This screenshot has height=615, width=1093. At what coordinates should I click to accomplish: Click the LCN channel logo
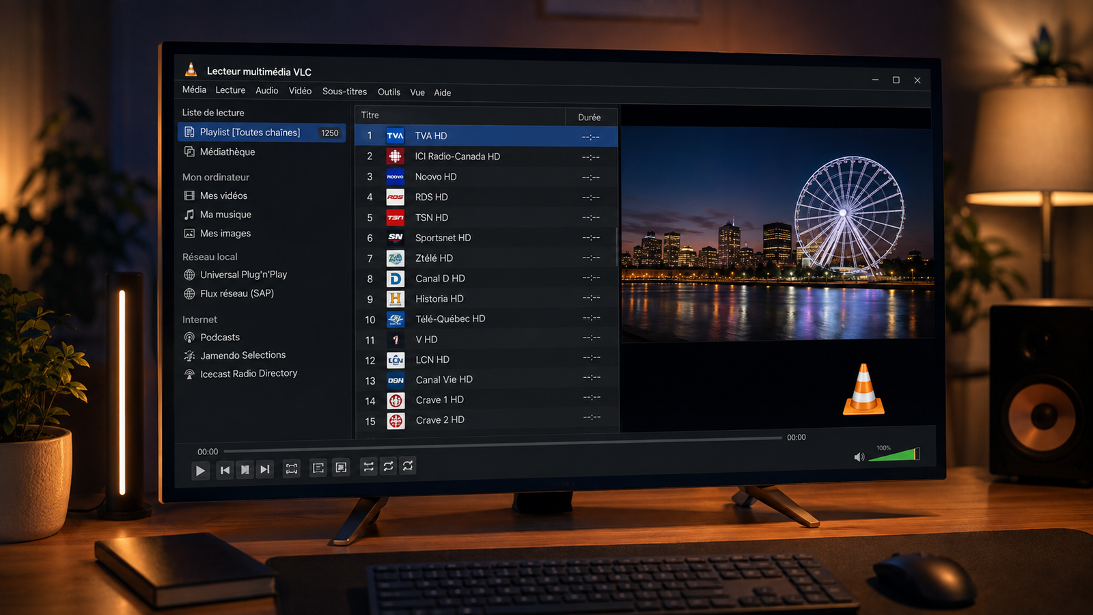pyautogui.click(x=396, y=359)
